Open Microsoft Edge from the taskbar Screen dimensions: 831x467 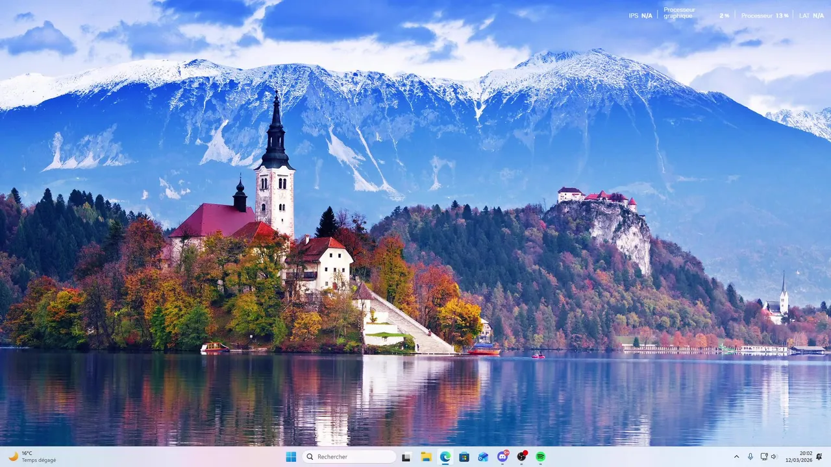(445, 457)
